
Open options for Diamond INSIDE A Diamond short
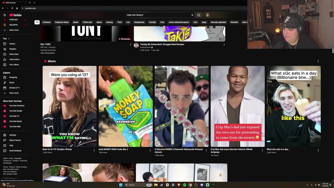point(206,150)
